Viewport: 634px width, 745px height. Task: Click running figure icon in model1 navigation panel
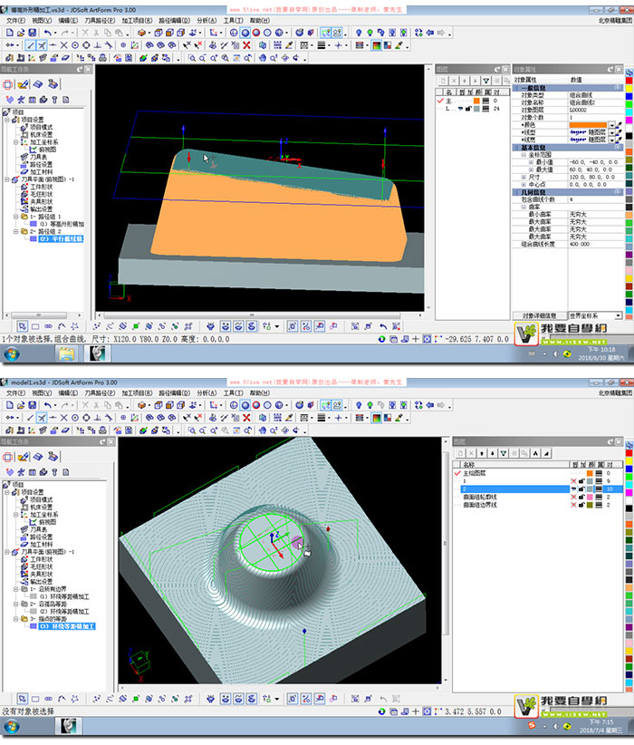point(21,472)
